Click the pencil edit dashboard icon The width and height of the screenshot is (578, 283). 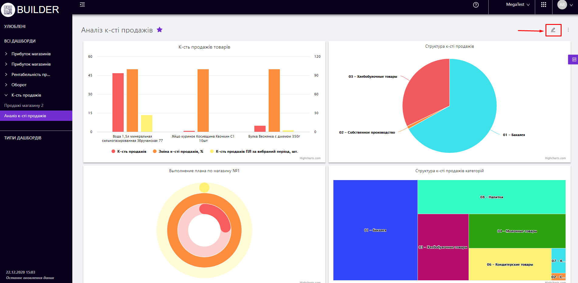pos(553,30)
